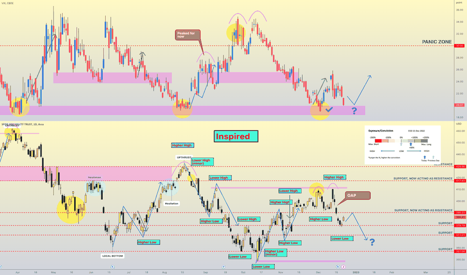The image size is (467, 275).
Task: Click the 429.56 price tag
Action: point(459,166)
